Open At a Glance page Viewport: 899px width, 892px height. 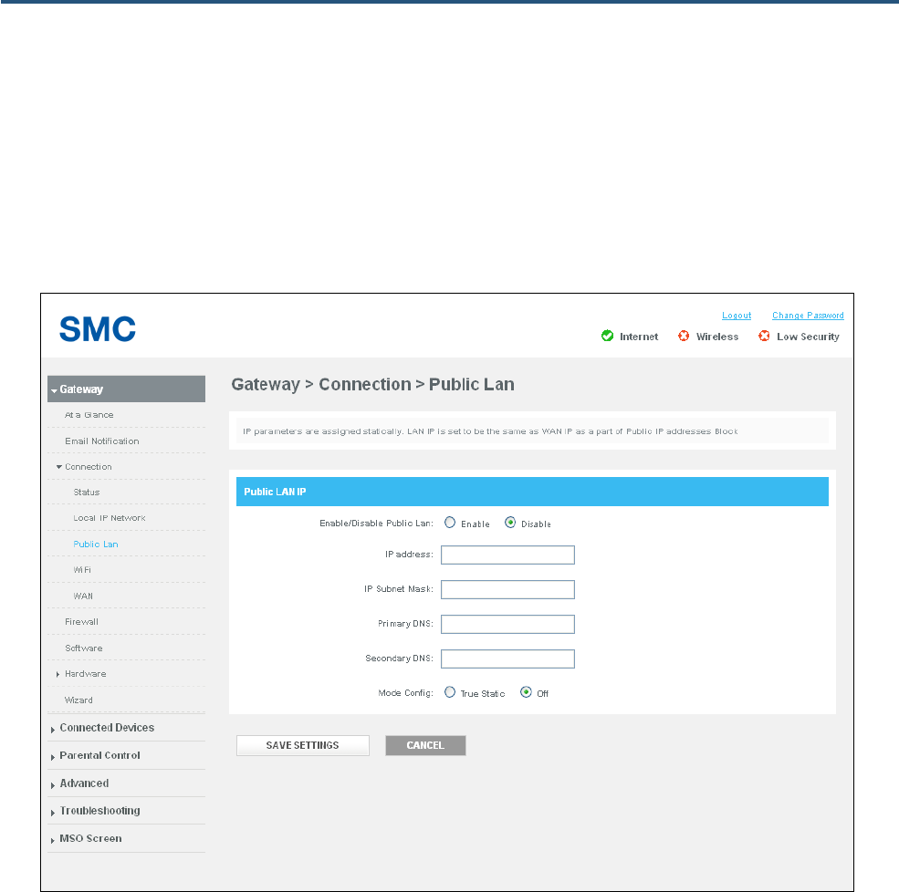click(x=89, y=415)
